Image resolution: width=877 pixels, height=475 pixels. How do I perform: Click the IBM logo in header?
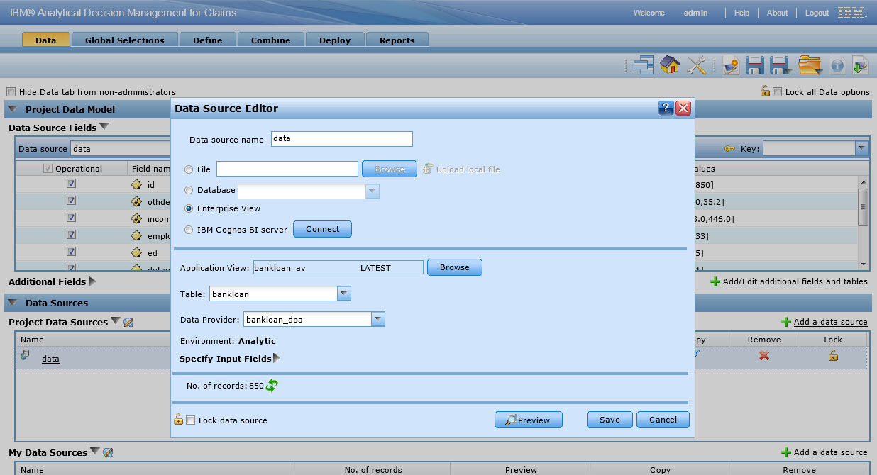coord(852,13)
